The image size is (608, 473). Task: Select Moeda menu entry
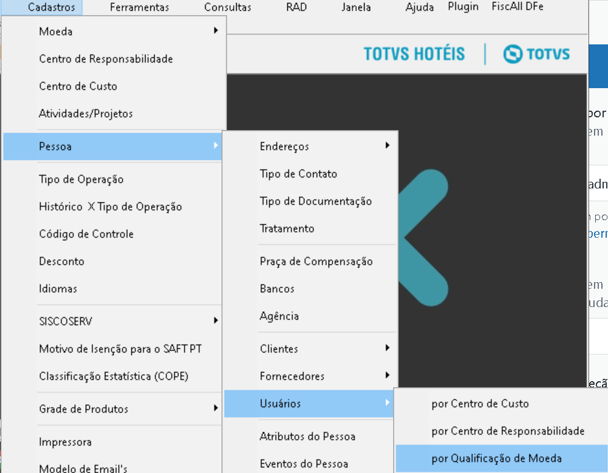click(113, 32)
